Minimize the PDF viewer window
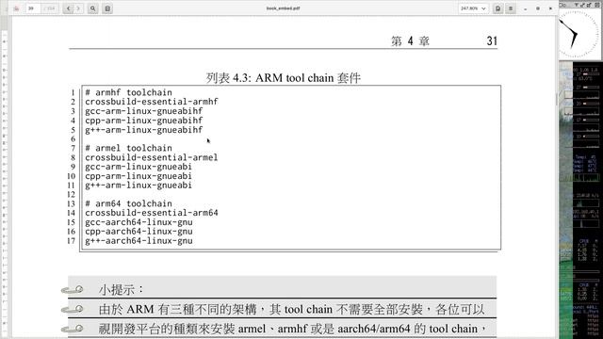 coord(526,8)
